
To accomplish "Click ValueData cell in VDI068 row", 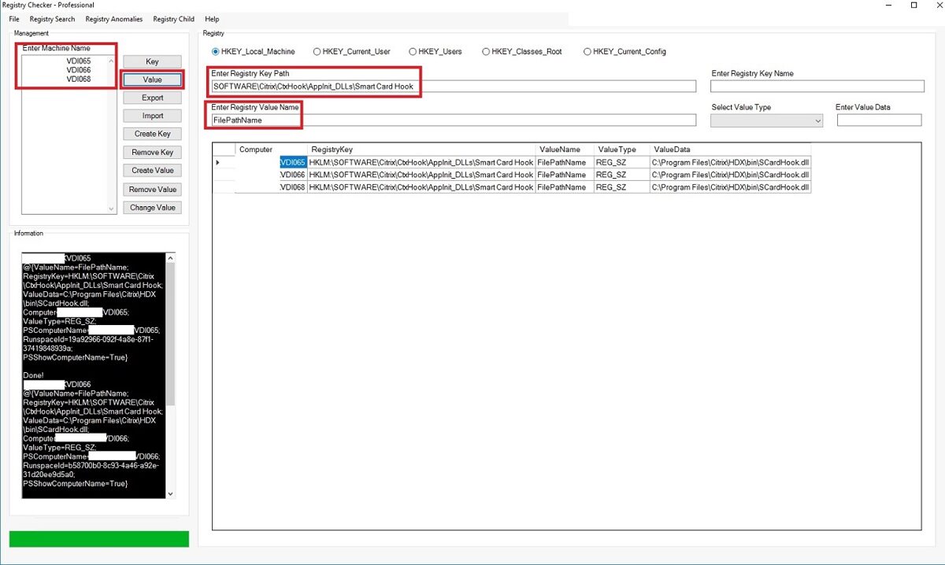I will tap(730, 187).
